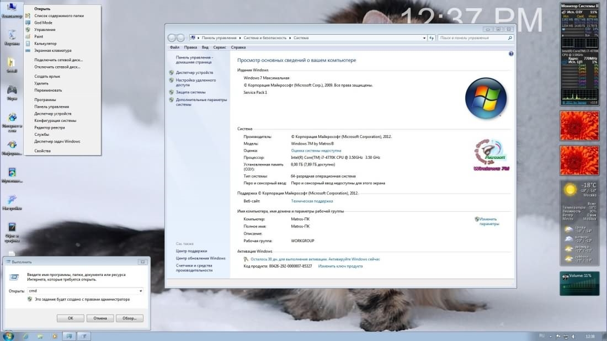Focus the Open text field in Run dialog

(82, 291)
